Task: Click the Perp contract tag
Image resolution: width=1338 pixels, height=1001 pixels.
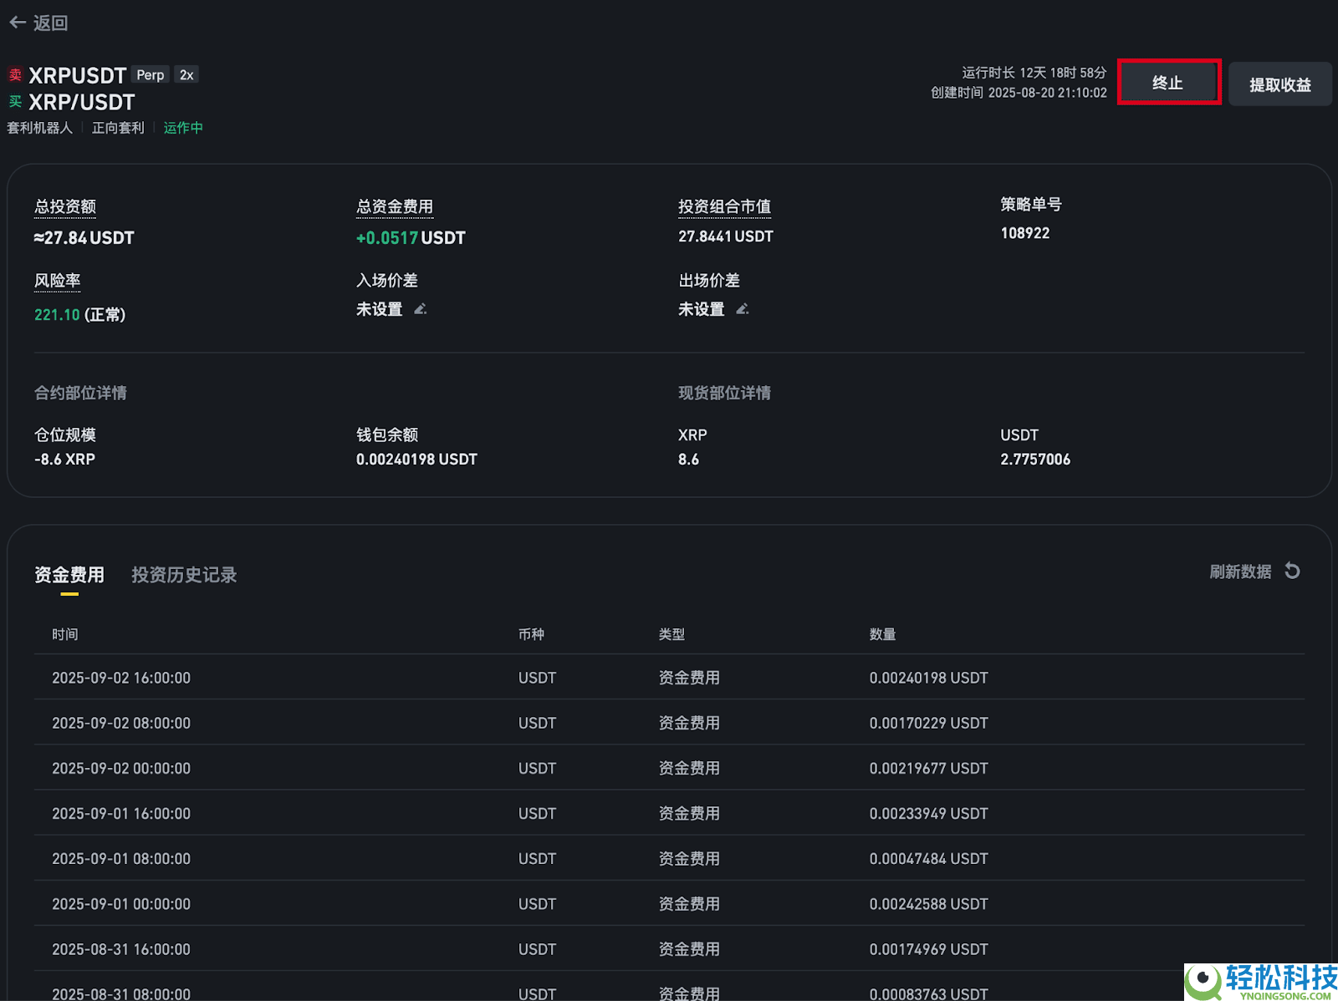Action: [x=150, y=74]
